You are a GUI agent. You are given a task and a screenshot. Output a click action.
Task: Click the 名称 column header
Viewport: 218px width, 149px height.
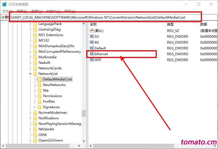pos(127,24)
